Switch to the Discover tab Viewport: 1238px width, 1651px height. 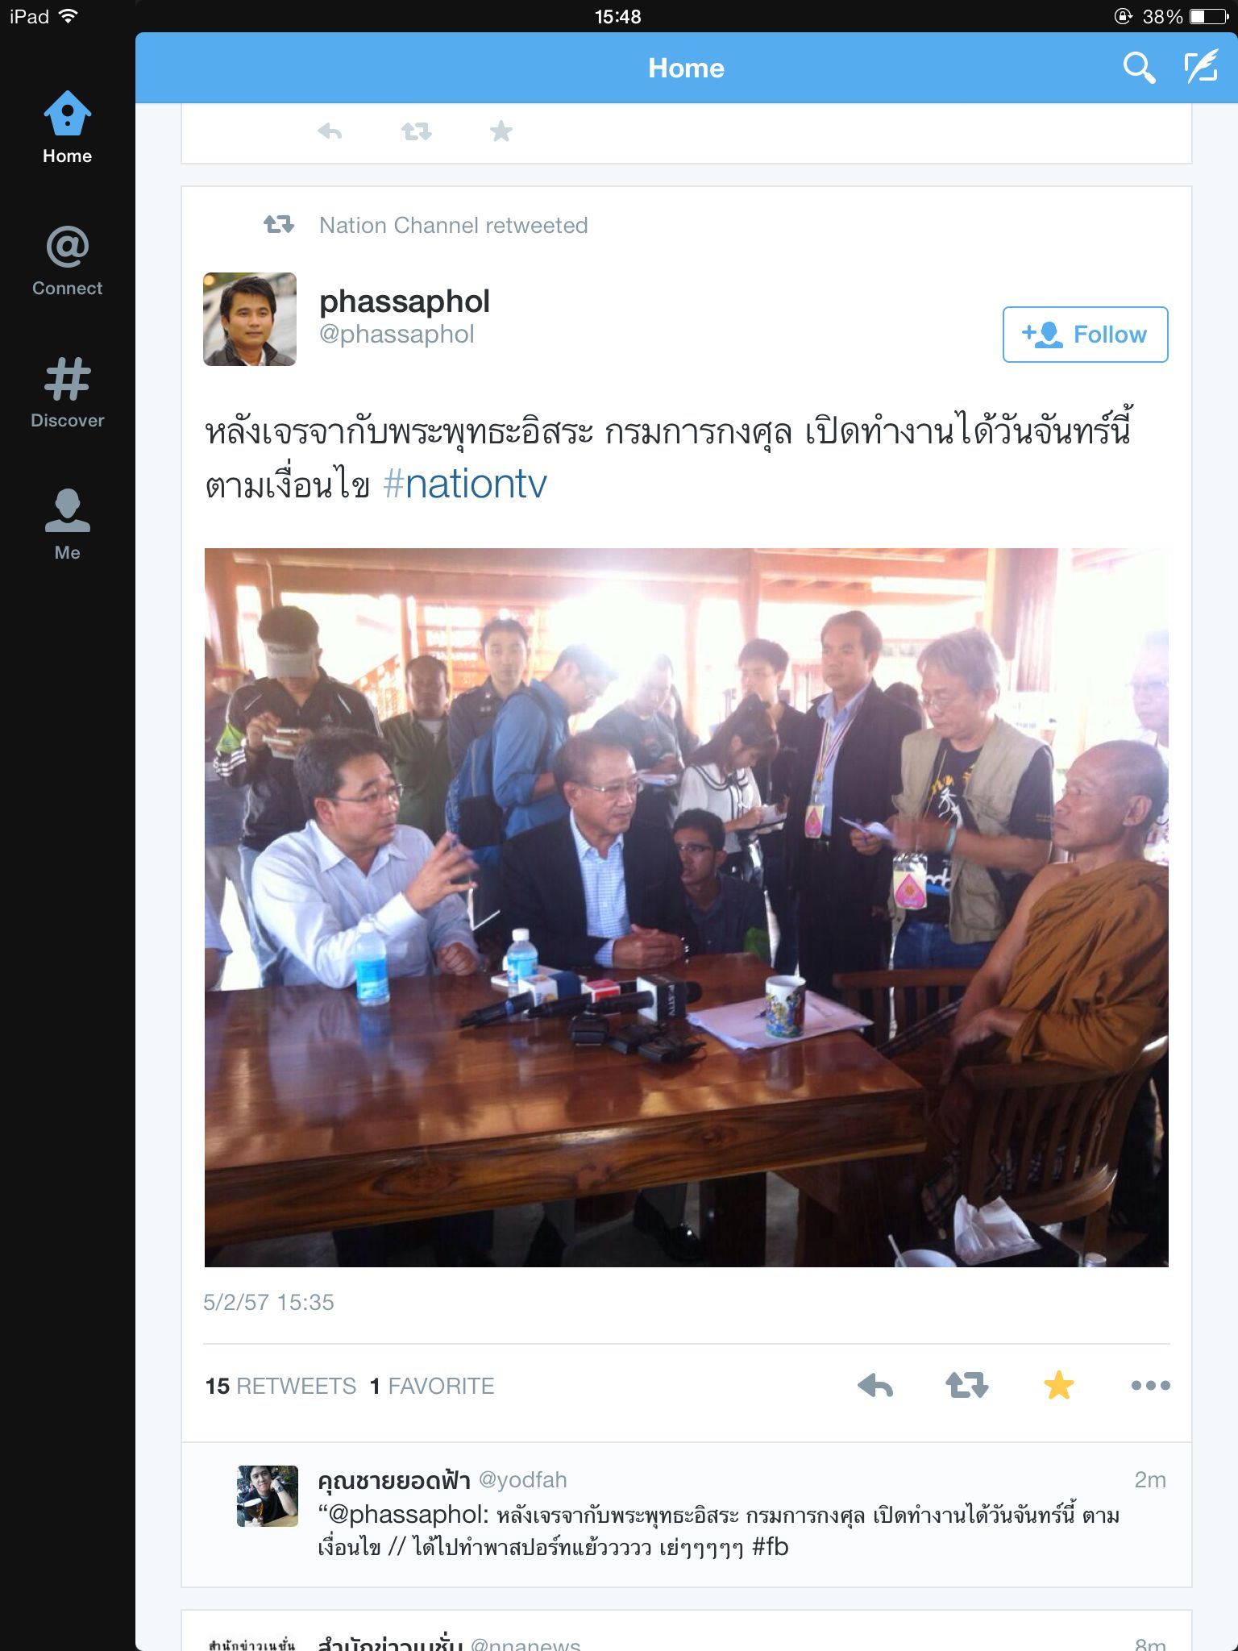[68, 393]
